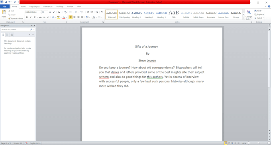The image size is (271, 145).
Task: Click the Undo arrow in quick access toolbar
Action: pos(10,2)
